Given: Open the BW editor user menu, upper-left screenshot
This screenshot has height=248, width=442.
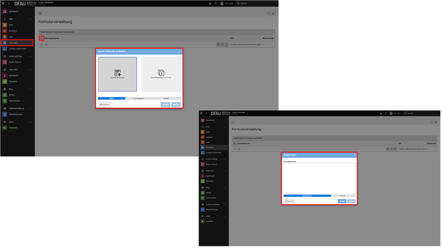Looking at the screenshot, I should tap(227, 3).
